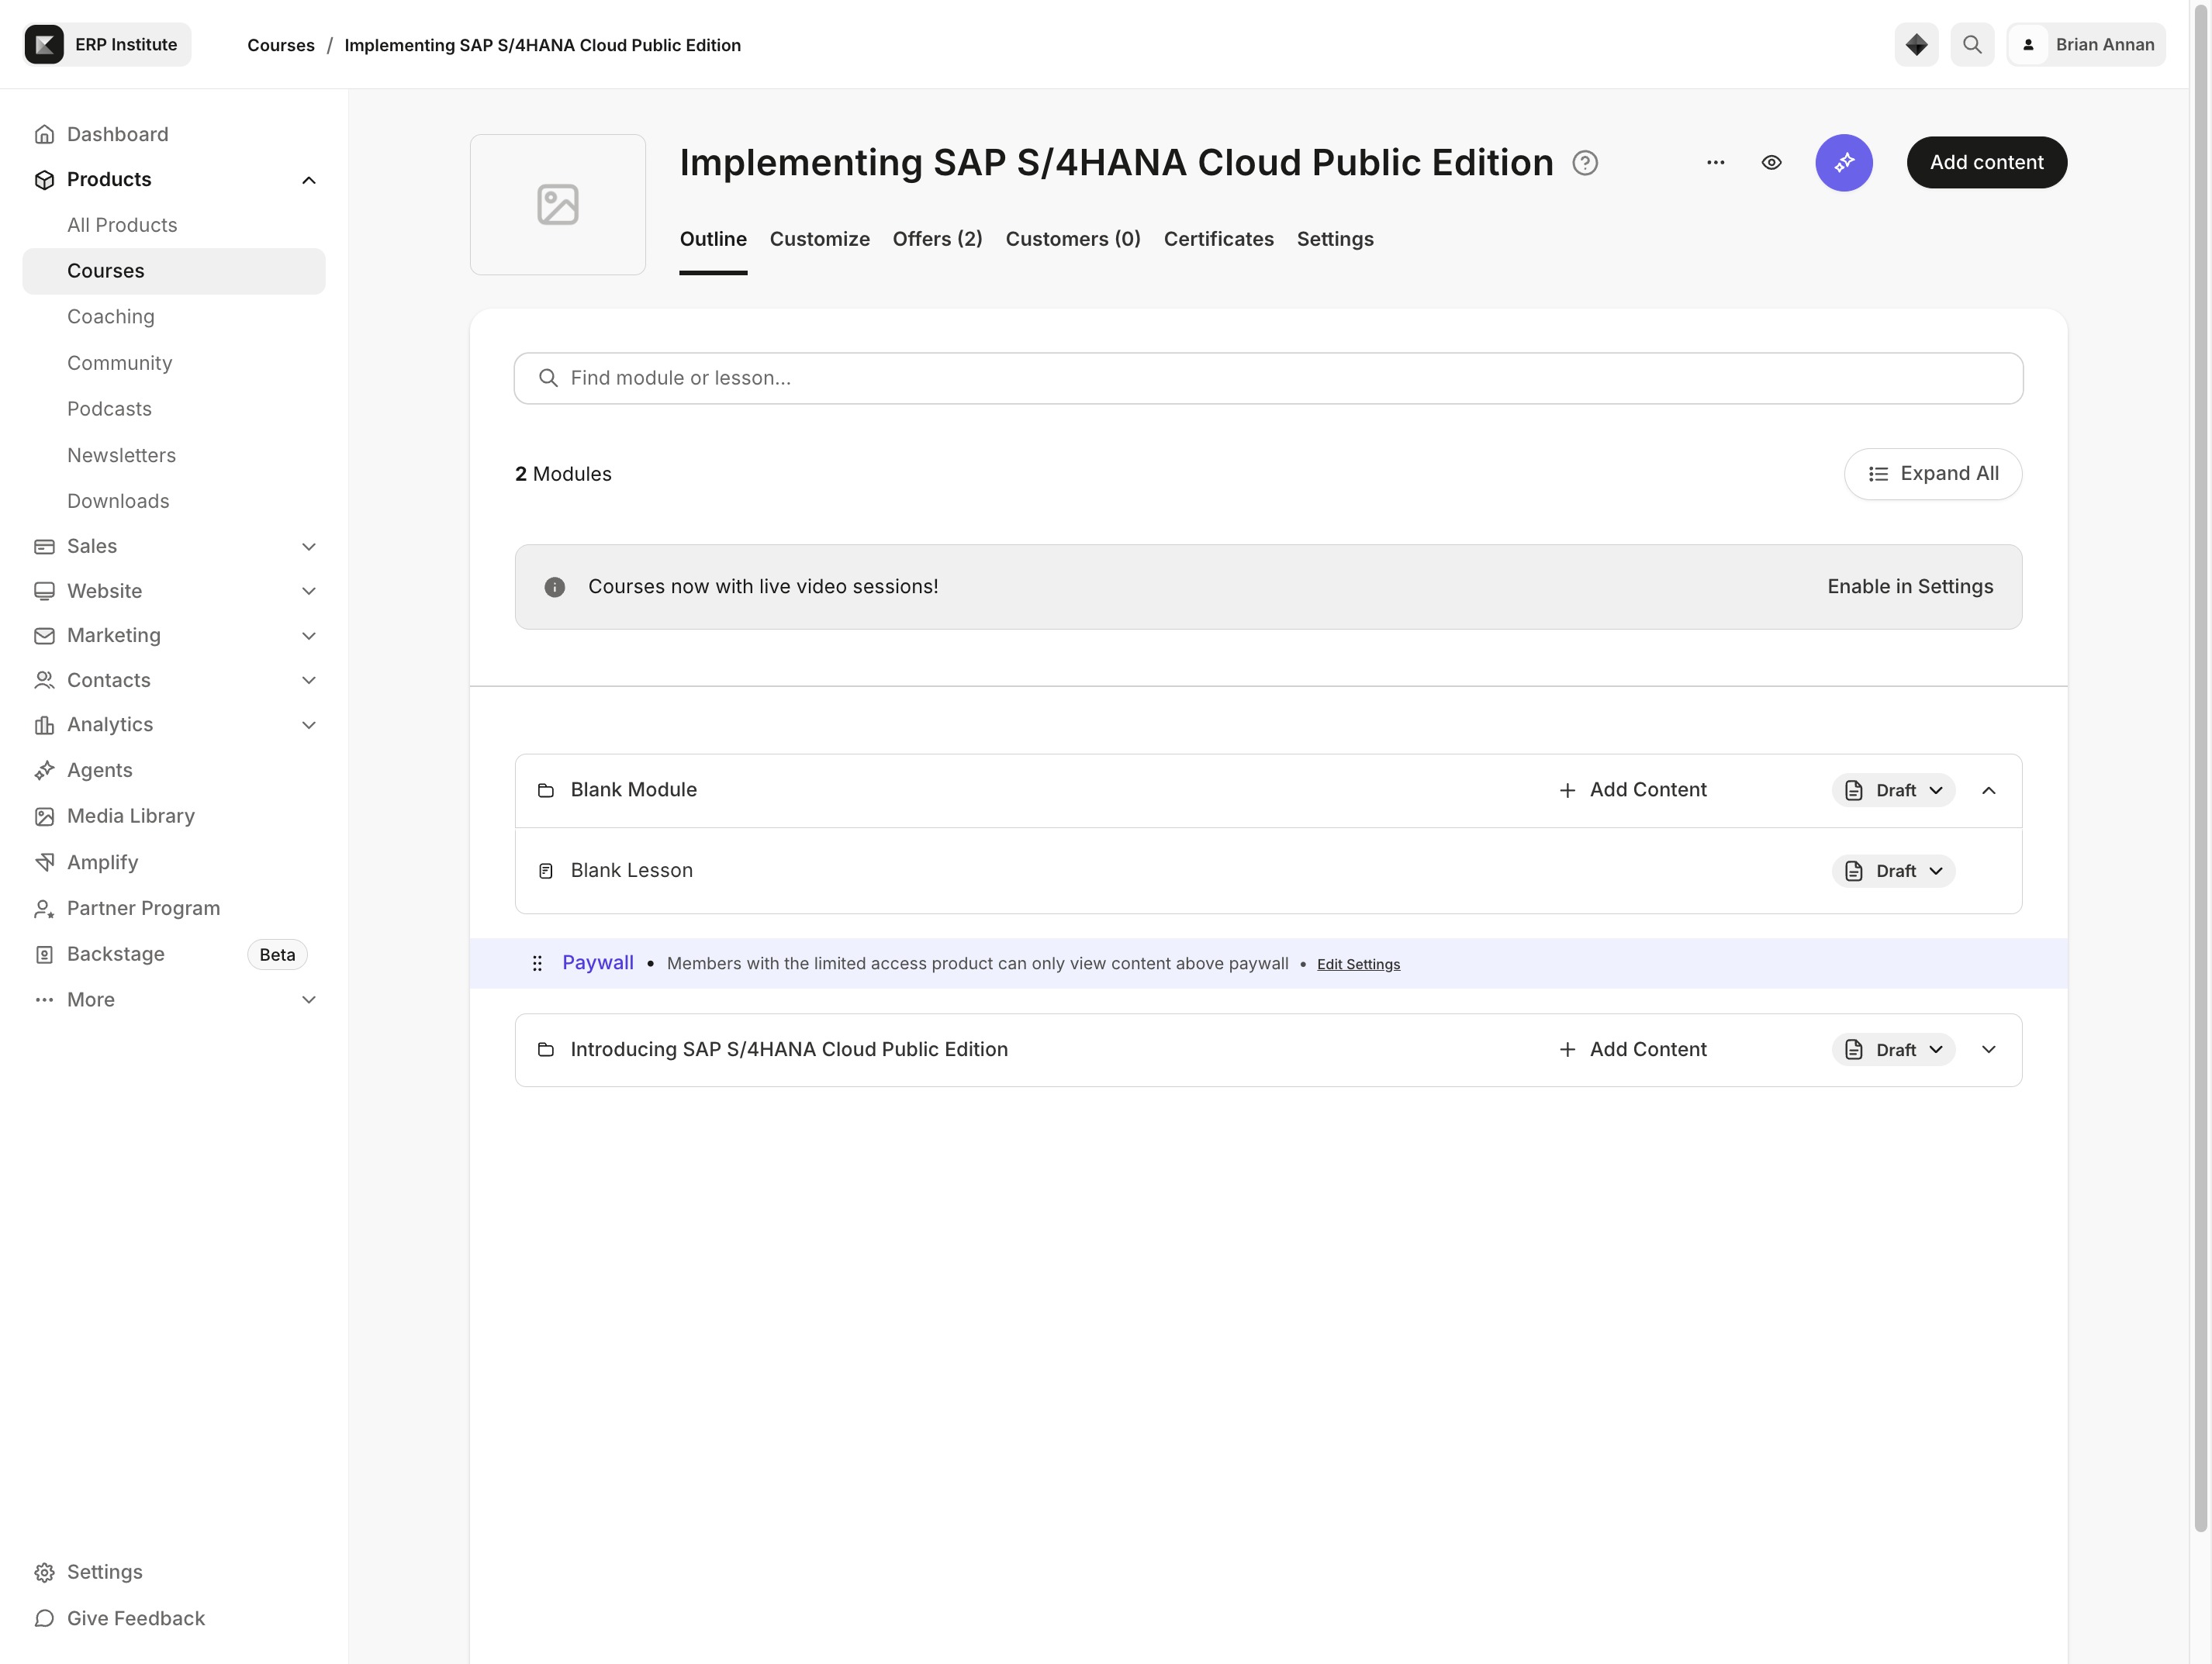Go to Courses breadcrumb link

coord(281,46)
